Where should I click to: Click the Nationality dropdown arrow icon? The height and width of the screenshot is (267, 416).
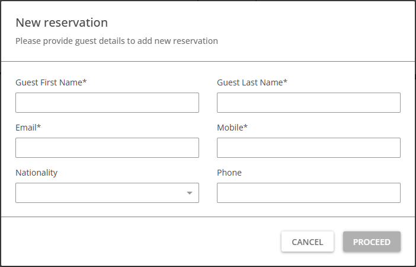point(189,193)
